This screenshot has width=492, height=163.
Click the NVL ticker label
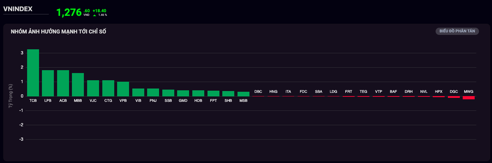424,92
